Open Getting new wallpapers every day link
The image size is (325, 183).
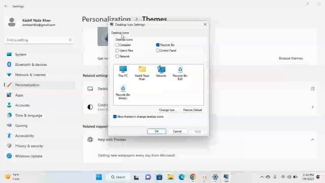coord(137,156)
